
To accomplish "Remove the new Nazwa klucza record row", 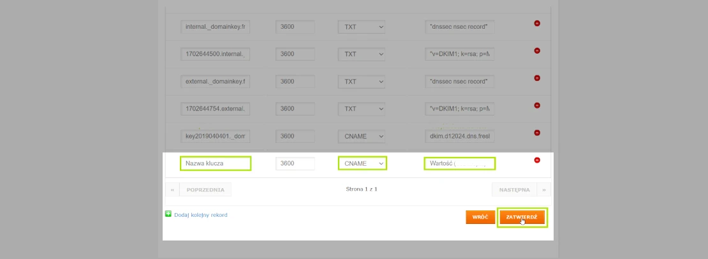I will (x=537, y=160).
